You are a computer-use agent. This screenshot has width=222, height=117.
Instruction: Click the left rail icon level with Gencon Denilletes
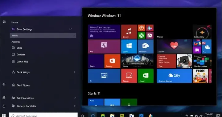[x=4, y=106]
